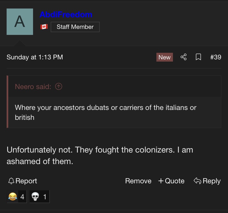Click the curved reply arrow icon
Image resolution: width=228 pixels, height=213 pixels.
[x=197, y=181]
